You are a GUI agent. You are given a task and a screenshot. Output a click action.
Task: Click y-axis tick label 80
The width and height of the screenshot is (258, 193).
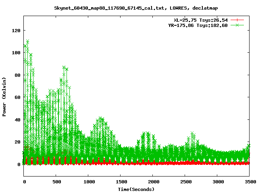(17, 75)
